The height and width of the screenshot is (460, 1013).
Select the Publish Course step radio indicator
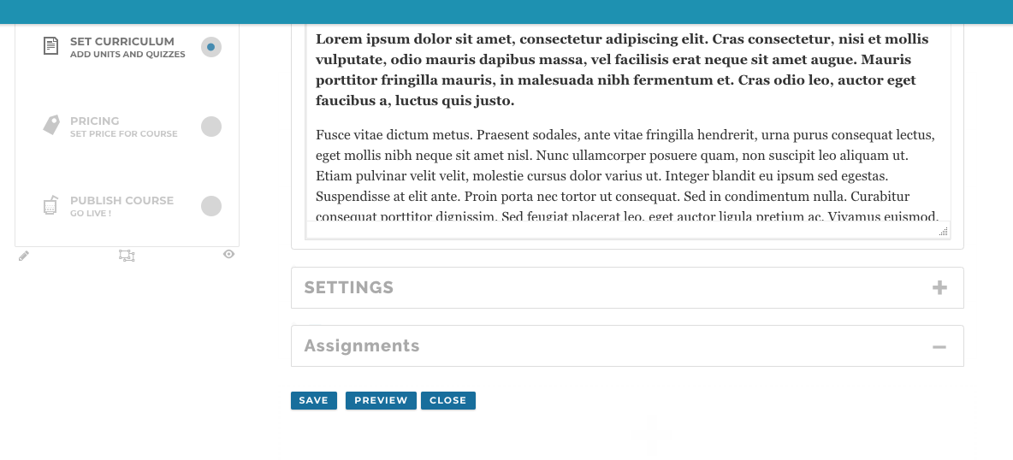click(x=210, y=206)
